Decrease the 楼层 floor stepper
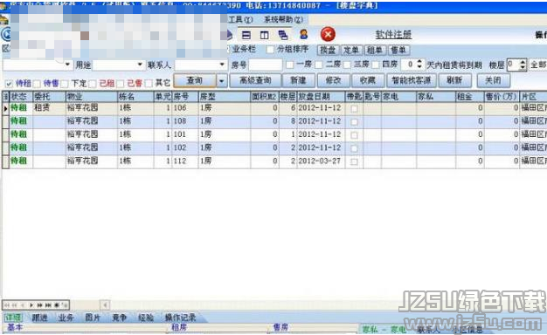The image size is (547, 335). click(x=523, y=67)
